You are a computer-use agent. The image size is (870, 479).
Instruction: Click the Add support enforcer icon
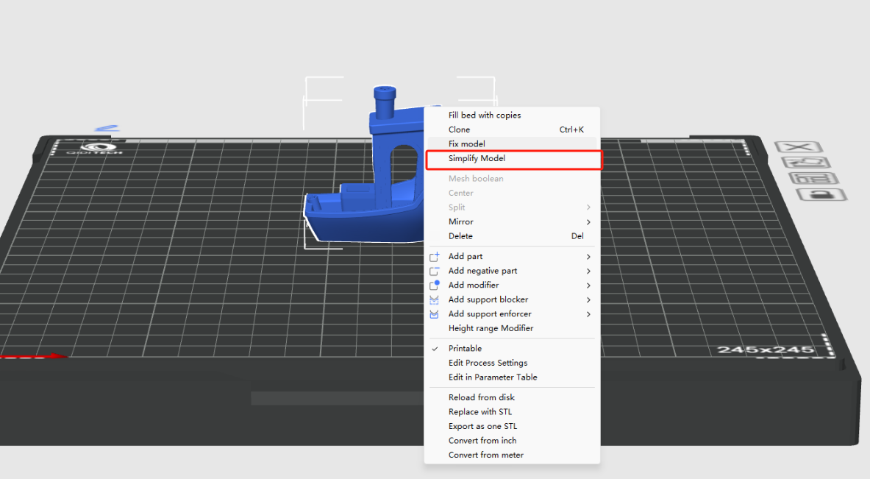(434, 314)
